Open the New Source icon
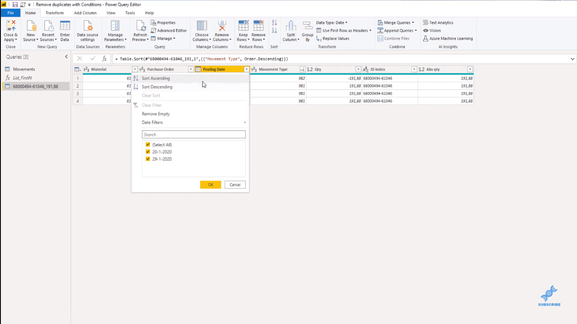 (x=31, y=26)
